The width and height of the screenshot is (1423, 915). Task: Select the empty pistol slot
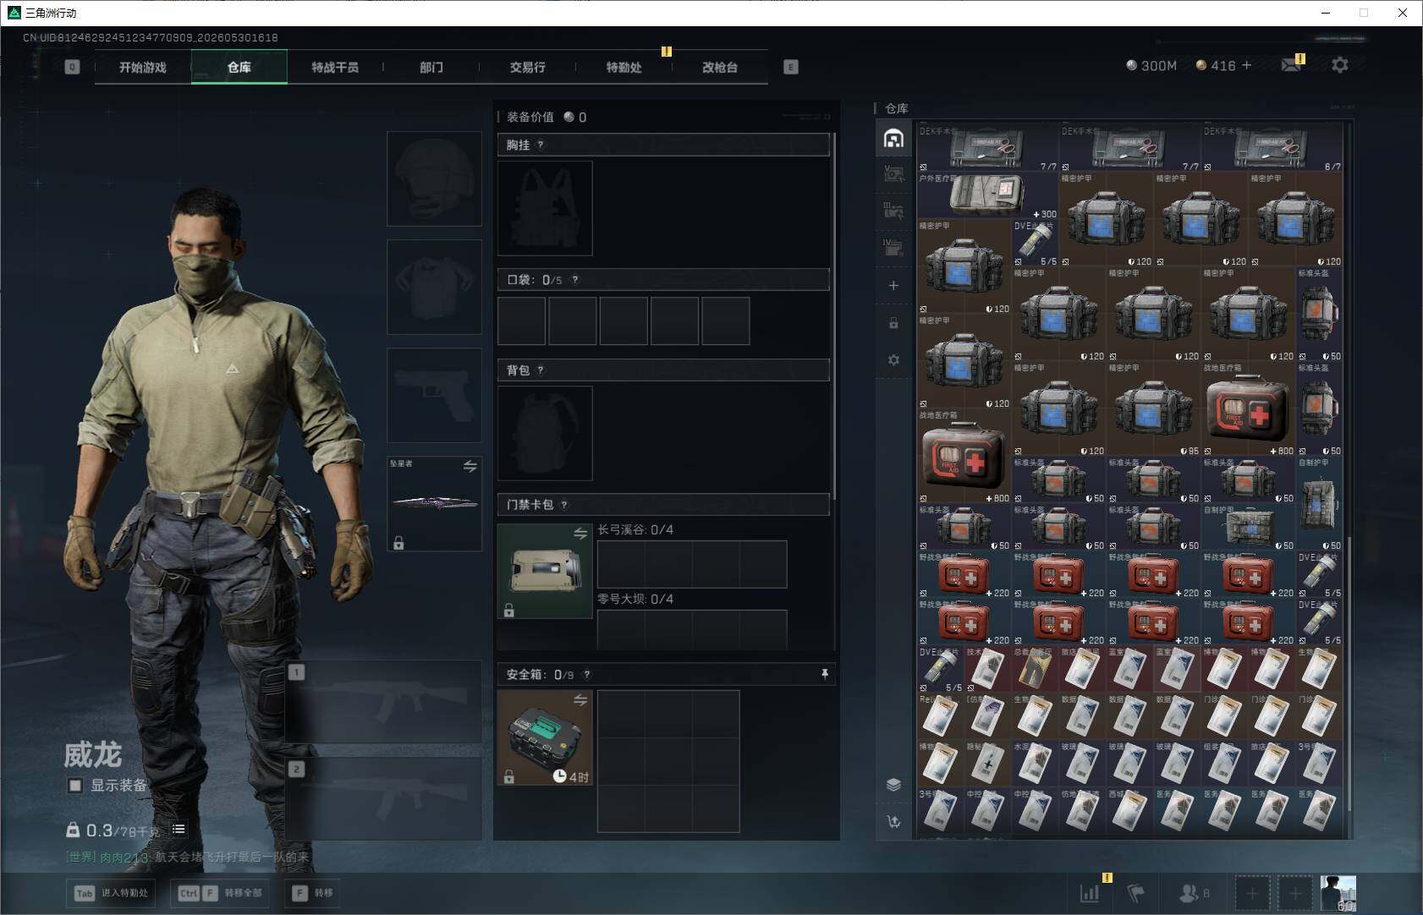point(434,395)
